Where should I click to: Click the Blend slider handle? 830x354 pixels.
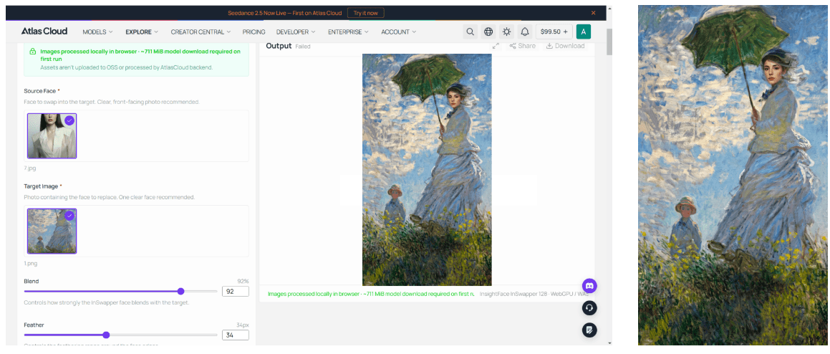180,292
